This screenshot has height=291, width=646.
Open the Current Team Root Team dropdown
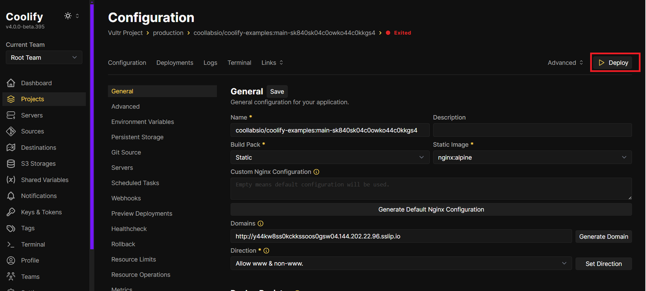tap(44, 57)
